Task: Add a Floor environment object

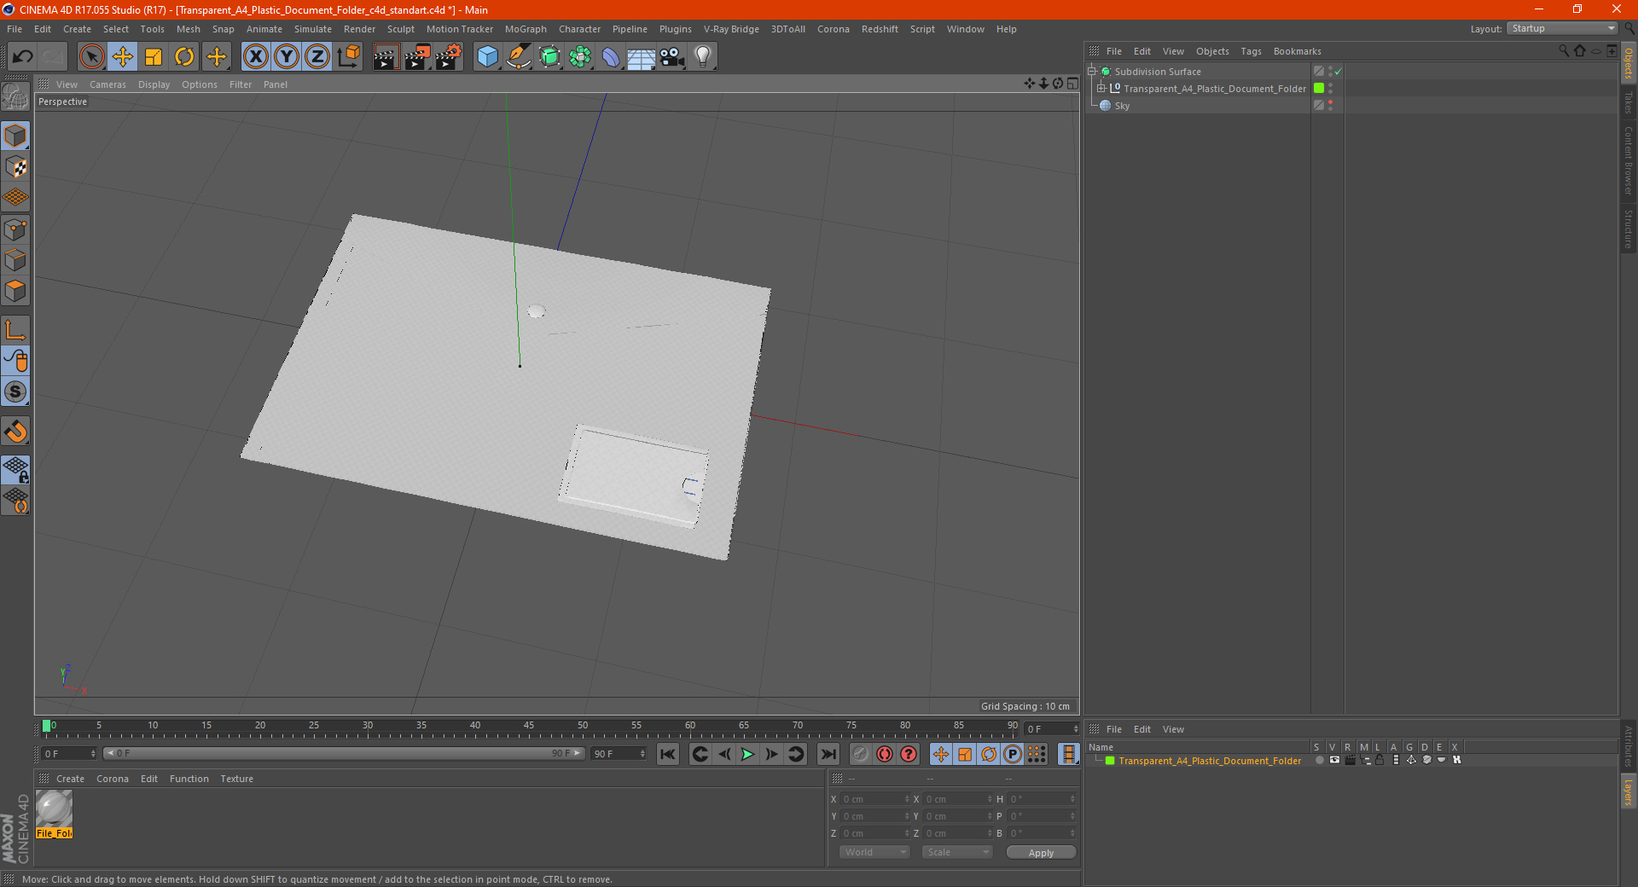Action: point(642,57)
